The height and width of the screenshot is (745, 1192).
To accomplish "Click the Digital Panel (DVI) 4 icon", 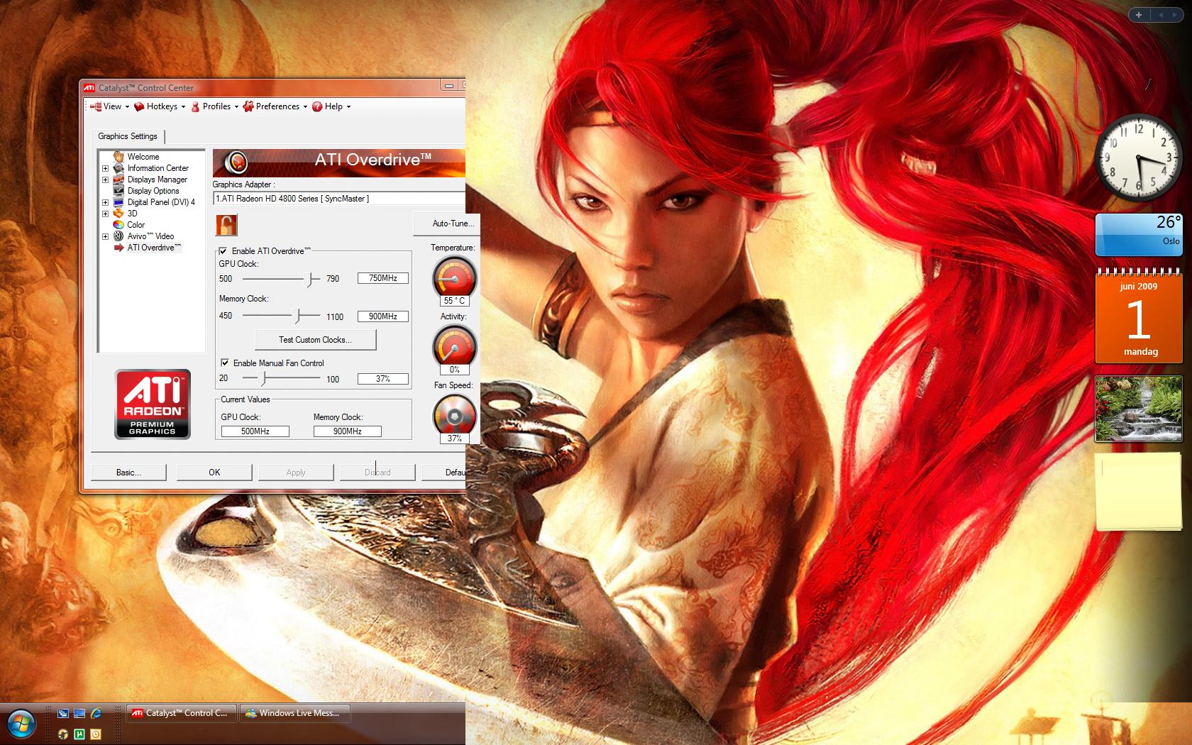I will 118,202.
